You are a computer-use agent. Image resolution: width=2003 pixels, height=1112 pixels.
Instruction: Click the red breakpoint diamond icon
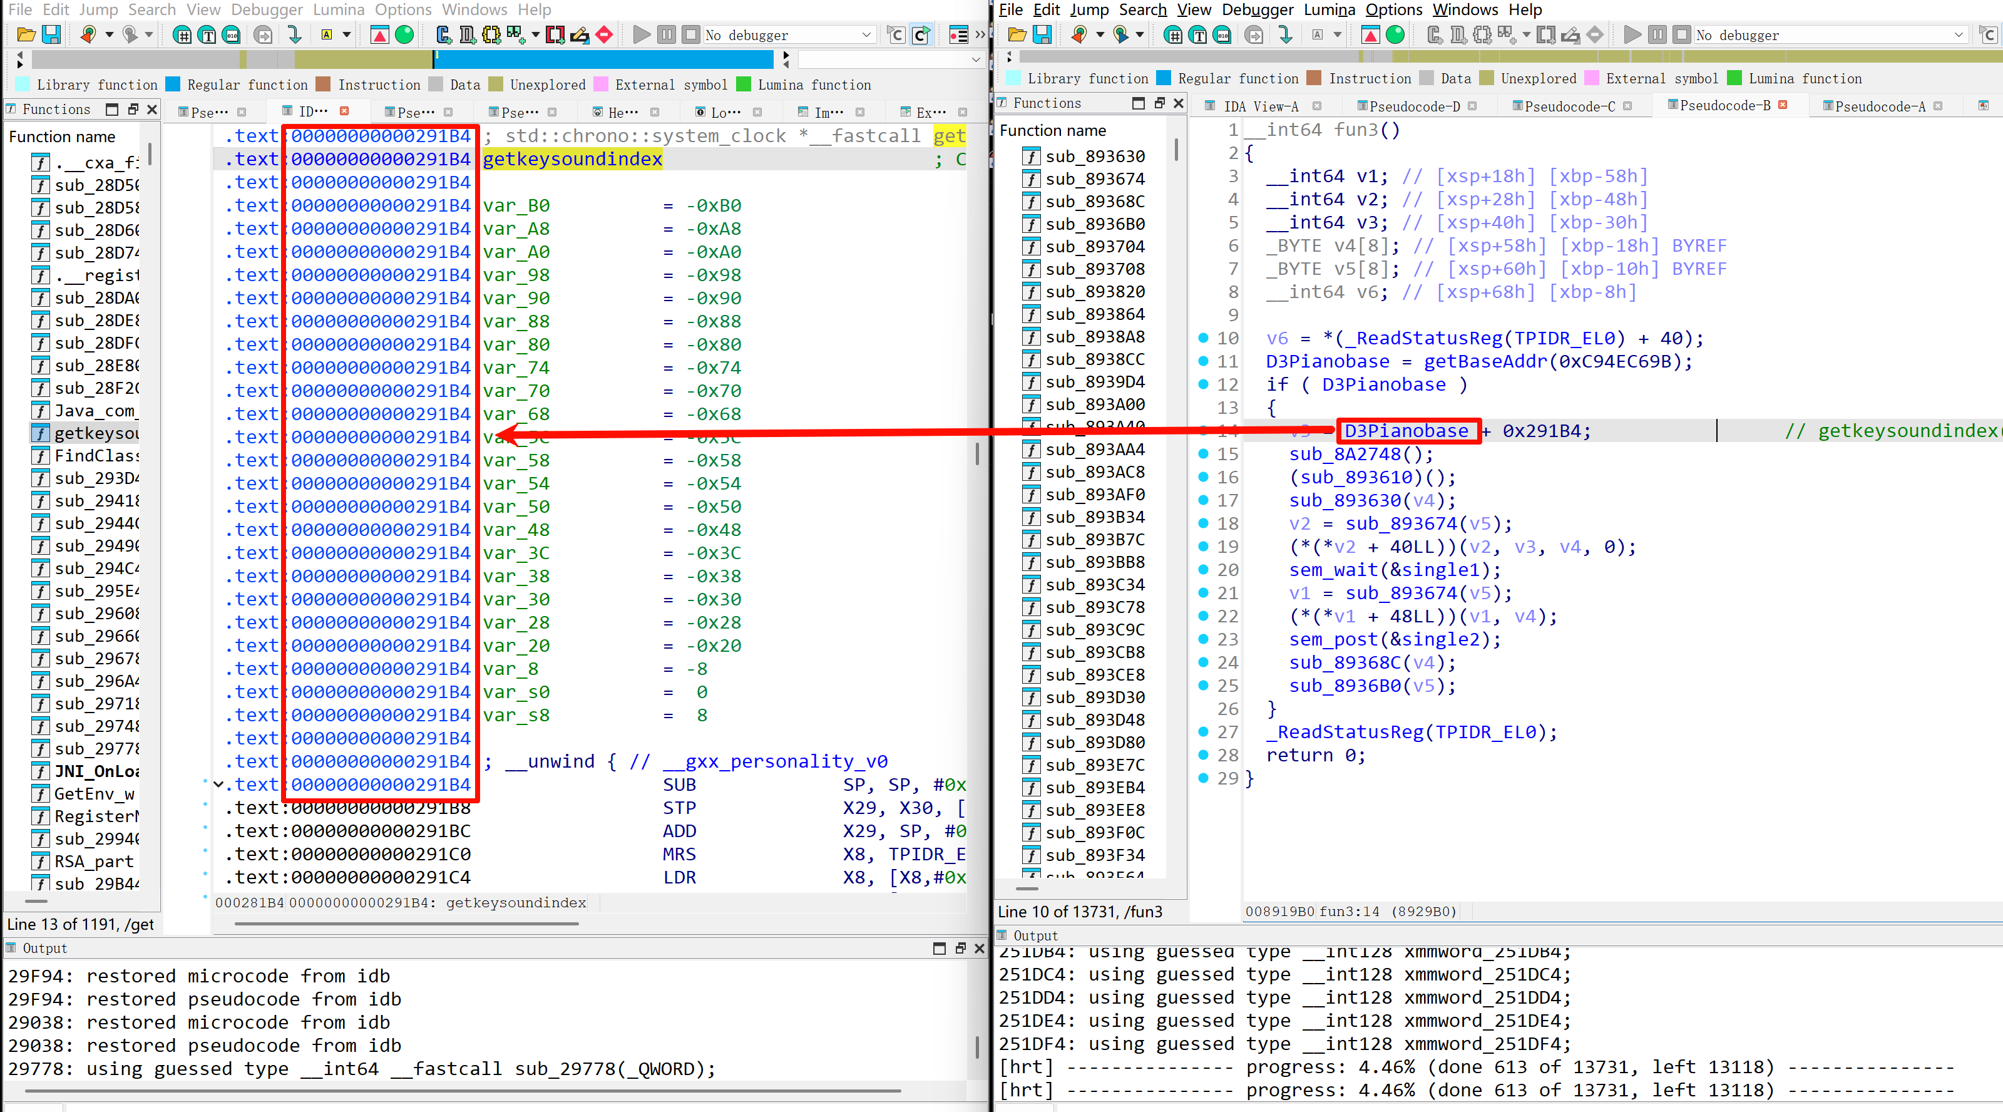pyautogui.click(x=604, y=35)
